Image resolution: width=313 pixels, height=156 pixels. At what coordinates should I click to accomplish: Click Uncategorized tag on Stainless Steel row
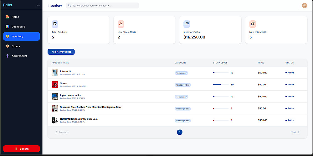(x=183, y=109)
